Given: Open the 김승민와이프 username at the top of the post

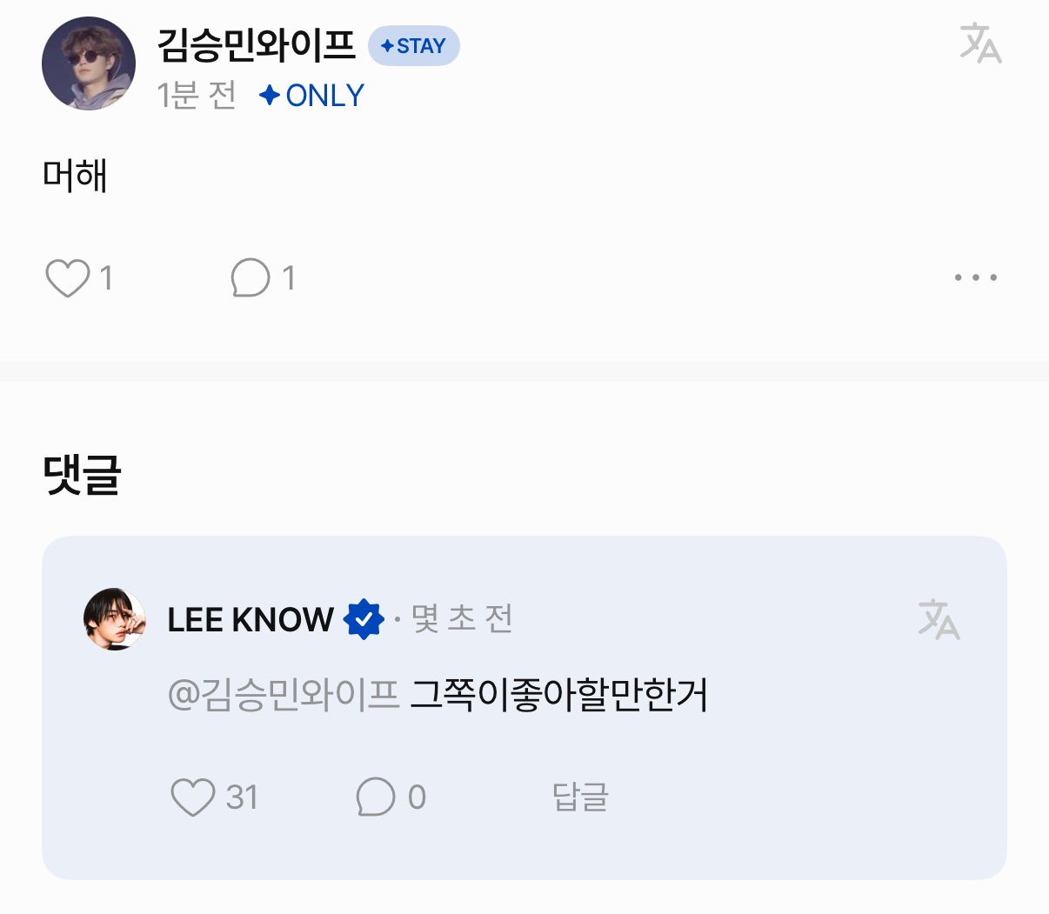Looking at the screenshot, I should pos(257,45).
